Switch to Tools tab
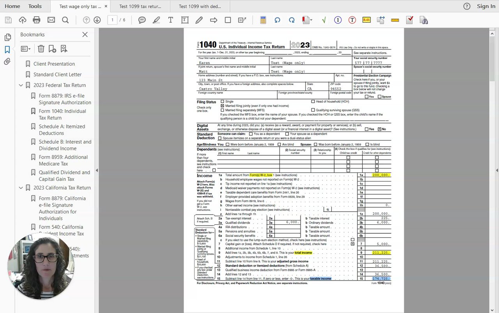499x313 pixels. pyautogui.click(x=35, y=6)
